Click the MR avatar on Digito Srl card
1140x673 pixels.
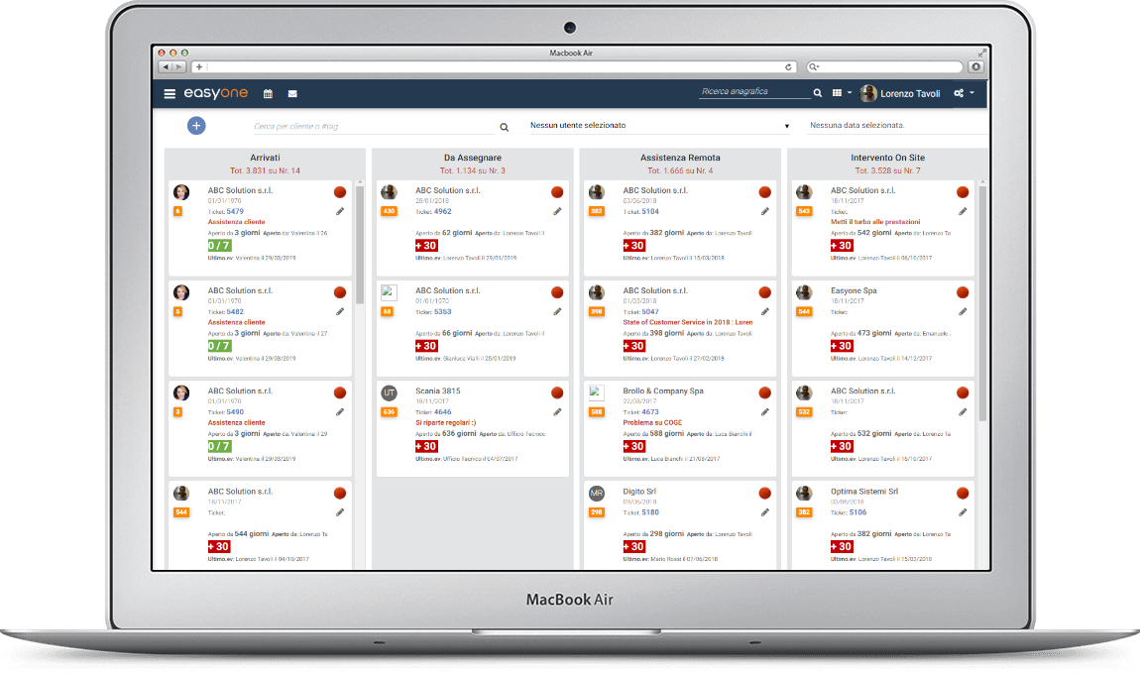597,494
